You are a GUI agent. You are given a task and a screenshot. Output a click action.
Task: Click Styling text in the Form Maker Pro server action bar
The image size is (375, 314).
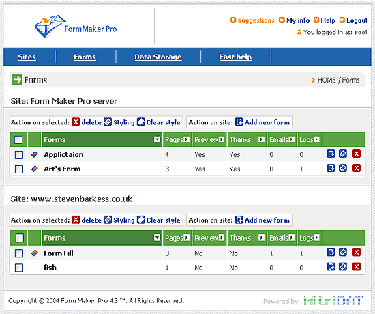(124, 122)
